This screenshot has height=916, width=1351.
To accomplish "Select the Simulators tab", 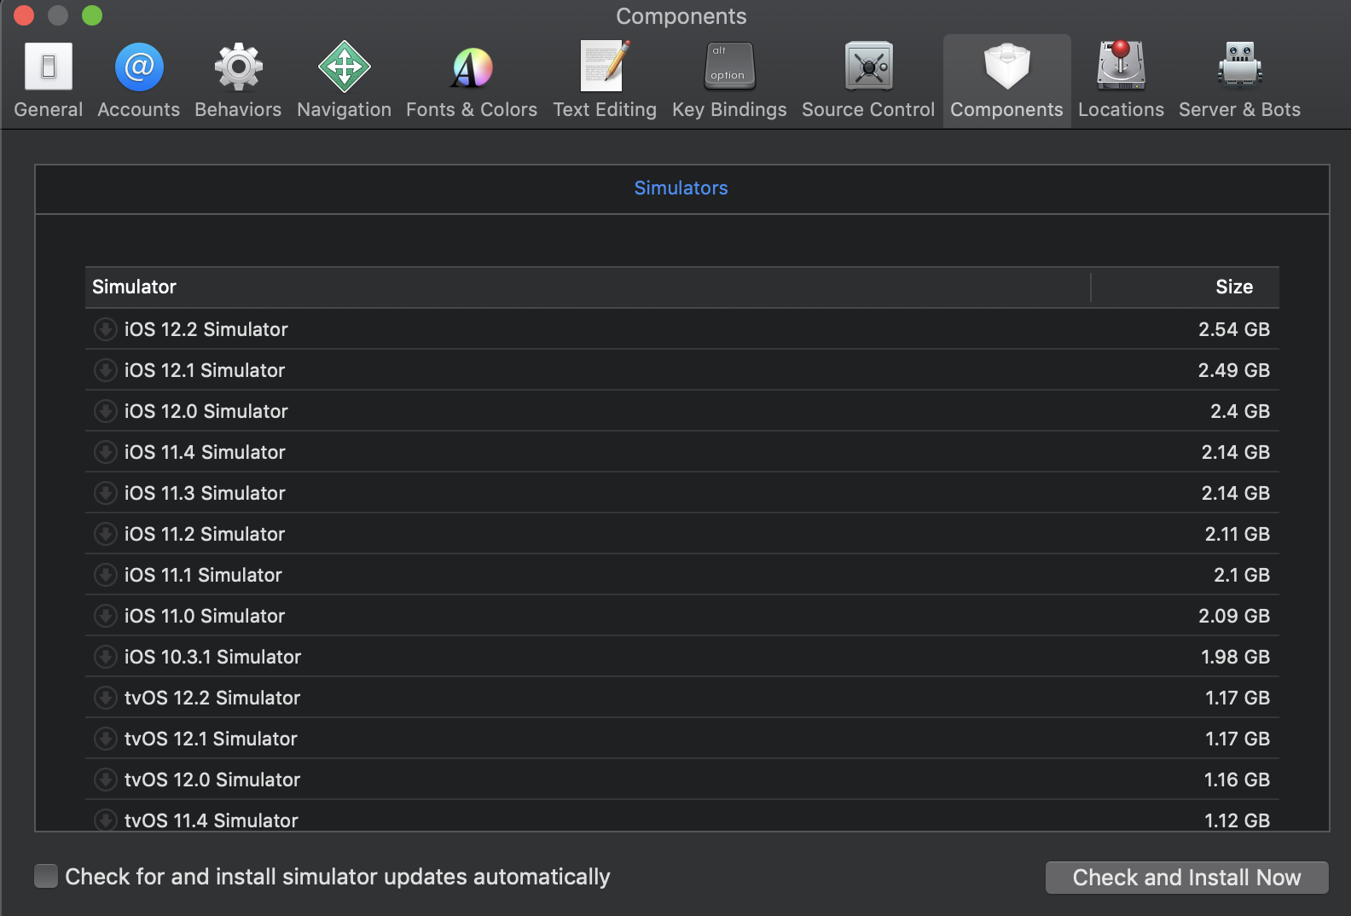I will pyautogui.click(x=681, y=188).
